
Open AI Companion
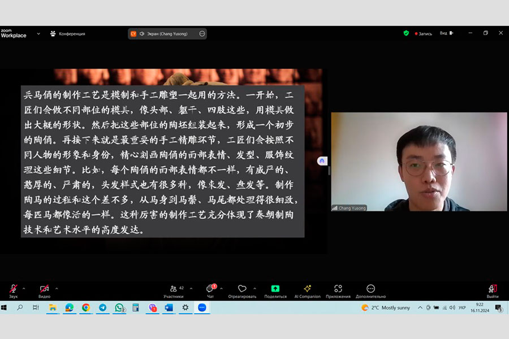click(x=307, y=291)
